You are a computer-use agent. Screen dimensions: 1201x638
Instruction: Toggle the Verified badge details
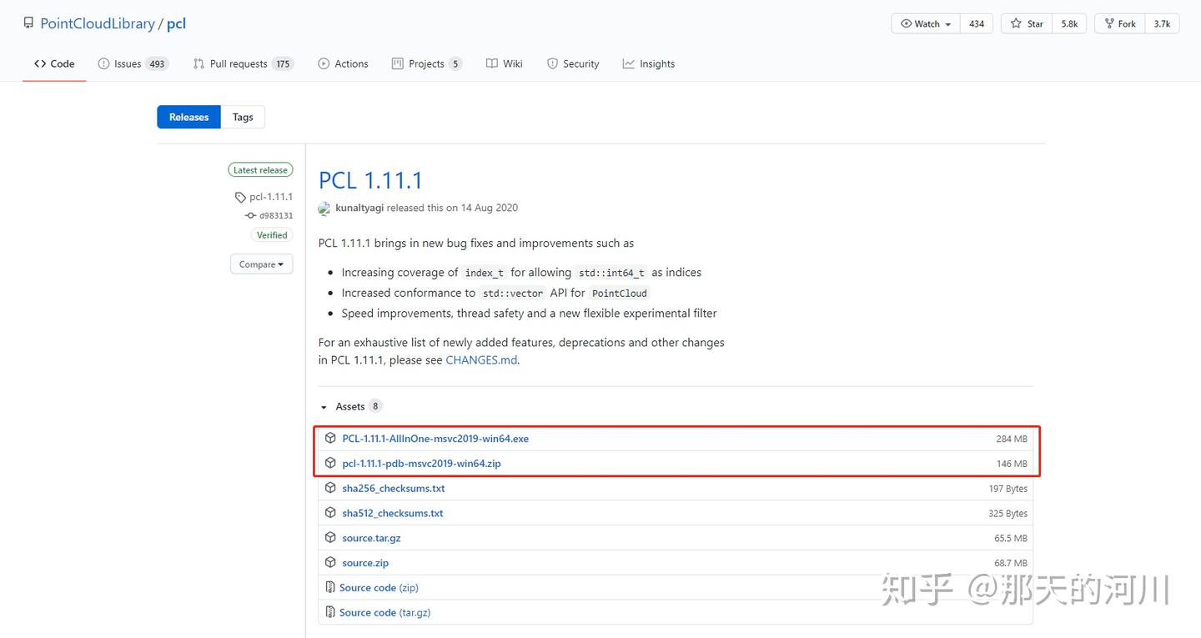[x=272, y=234]
